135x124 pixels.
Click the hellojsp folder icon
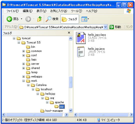point(42,94)
